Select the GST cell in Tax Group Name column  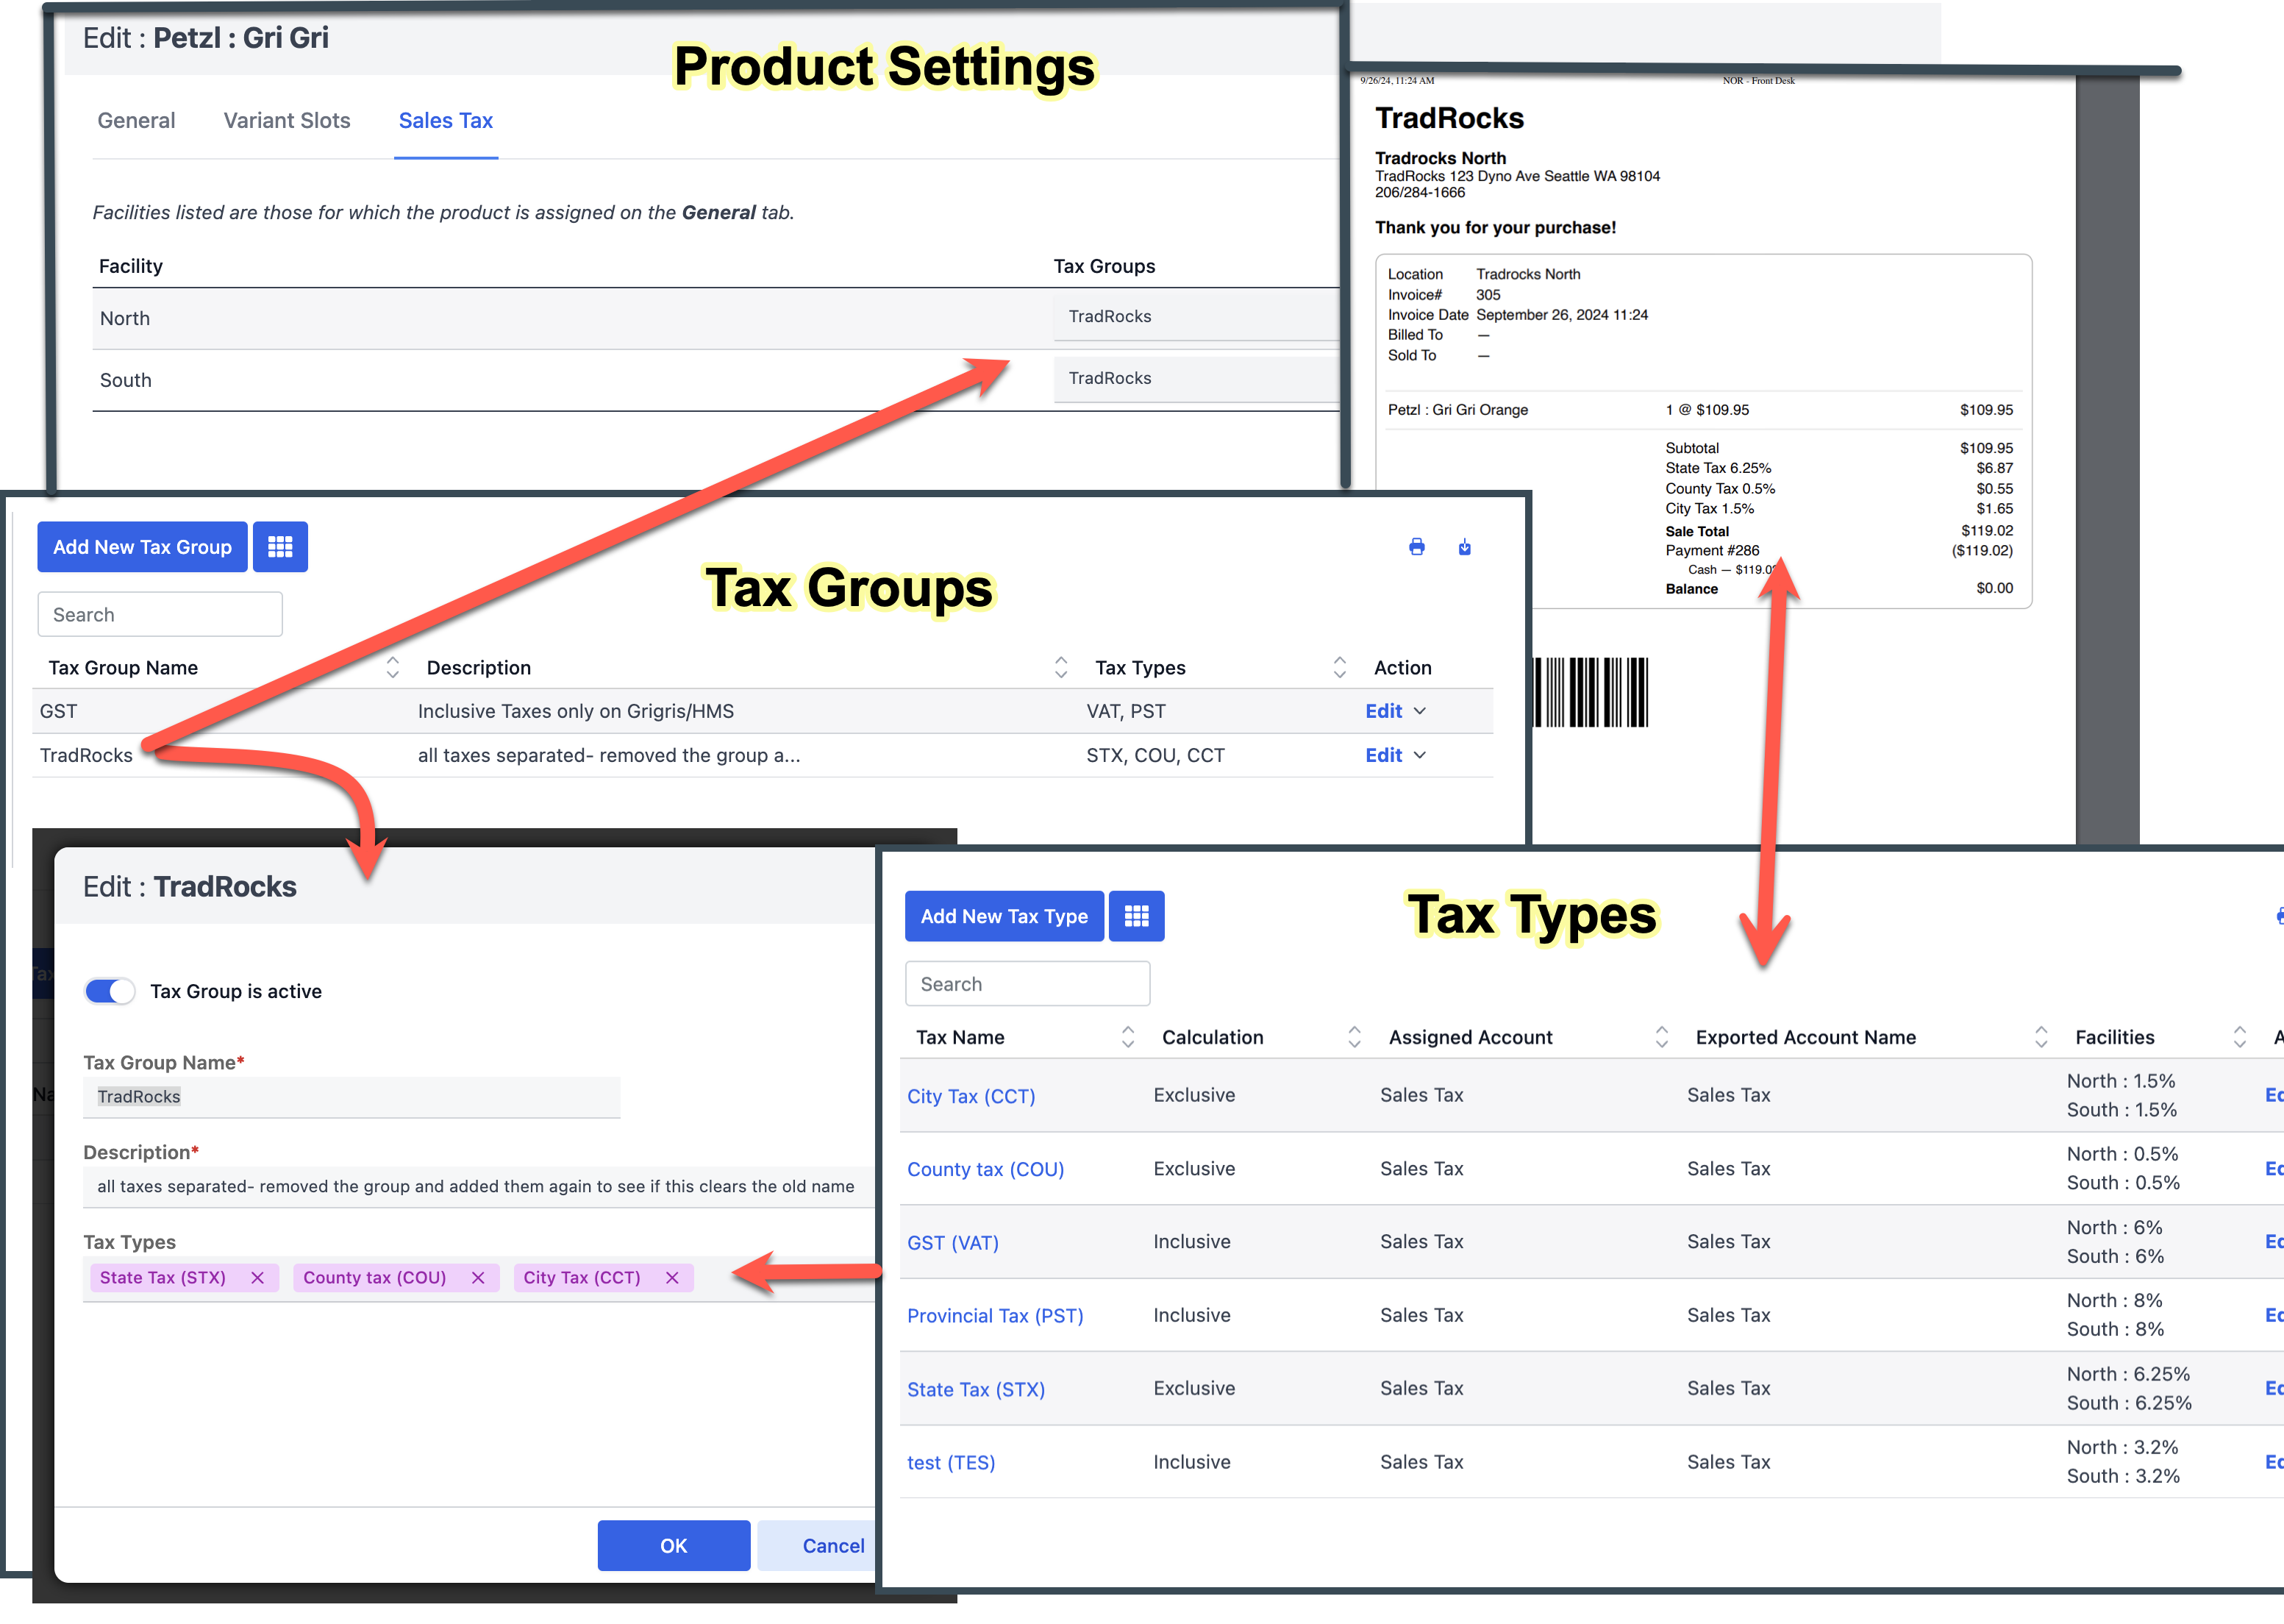[x=58, y=711]
